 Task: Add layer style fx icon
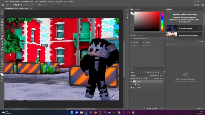click(x=147, y=109)
